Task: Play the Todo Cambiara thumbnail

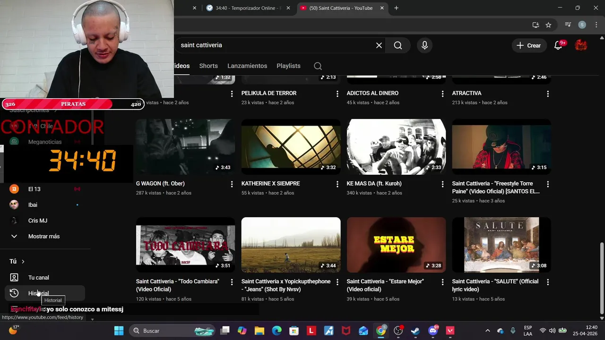Action: (x=185, y=245)
